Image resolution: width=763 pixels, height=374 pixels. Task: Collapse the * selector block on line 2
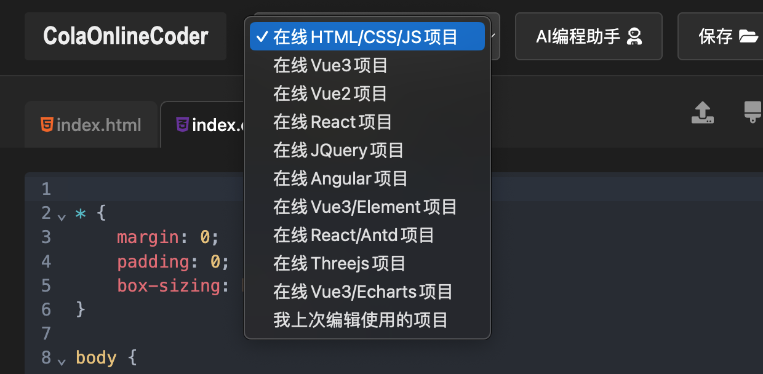coord(61,216)
